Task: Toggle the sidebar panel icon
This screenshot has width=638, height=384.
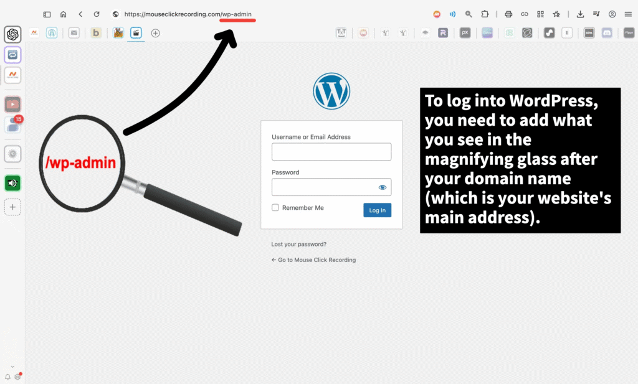Action: (x=47, y=14)
